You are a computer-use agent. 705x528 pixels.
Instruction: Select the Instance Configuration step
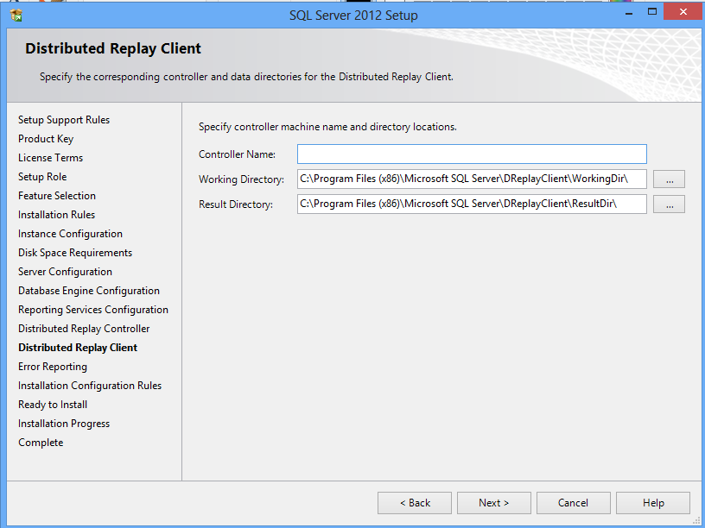70,233
